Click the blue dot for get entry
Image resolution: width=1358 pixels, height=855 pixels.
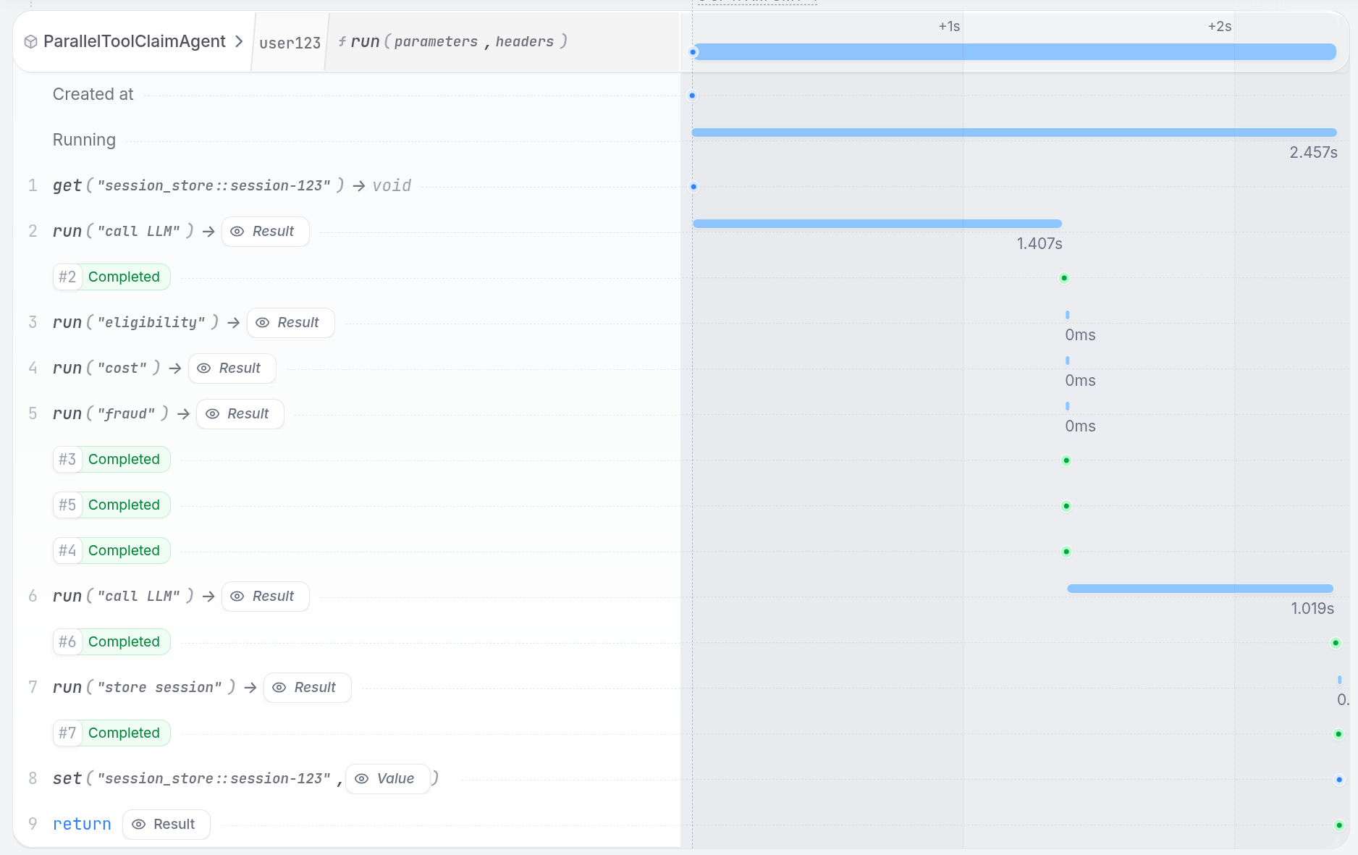point(693,187)
